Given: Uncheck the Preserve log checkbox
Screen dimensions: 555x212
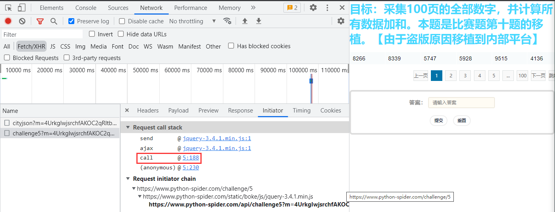Looking at the screenshot, I should click(x=72, y=21).
